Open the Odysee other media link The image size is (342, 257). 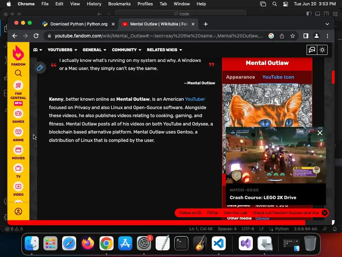(x=262, y=218)
